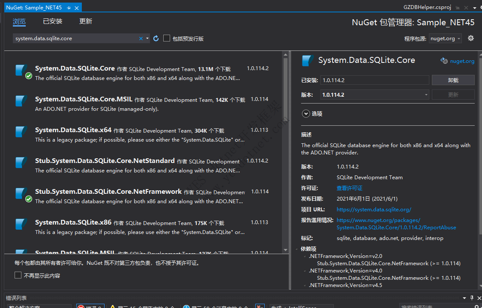The image size is (482, 308).
Task: Click the 'sqlite, database, ado.net, provider, interop' tags text
Action: (390, 238)
